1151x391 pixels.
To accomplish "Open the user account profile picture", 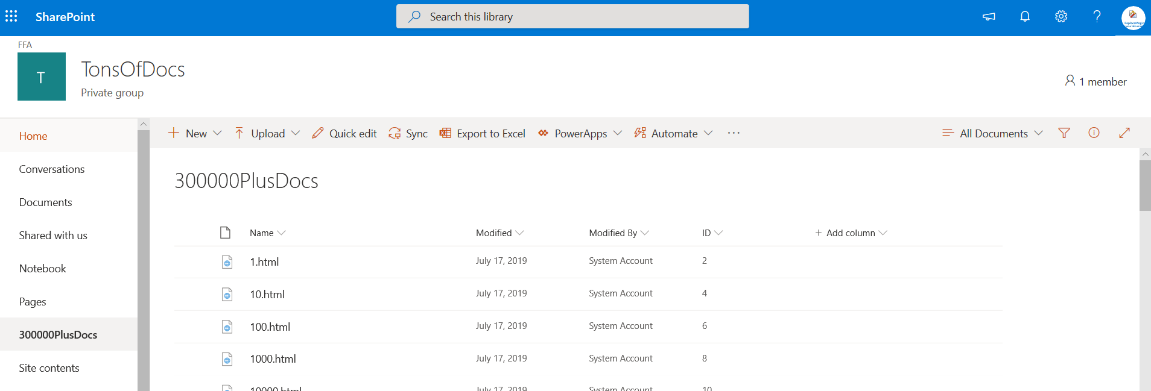I will coord(1132,17).
